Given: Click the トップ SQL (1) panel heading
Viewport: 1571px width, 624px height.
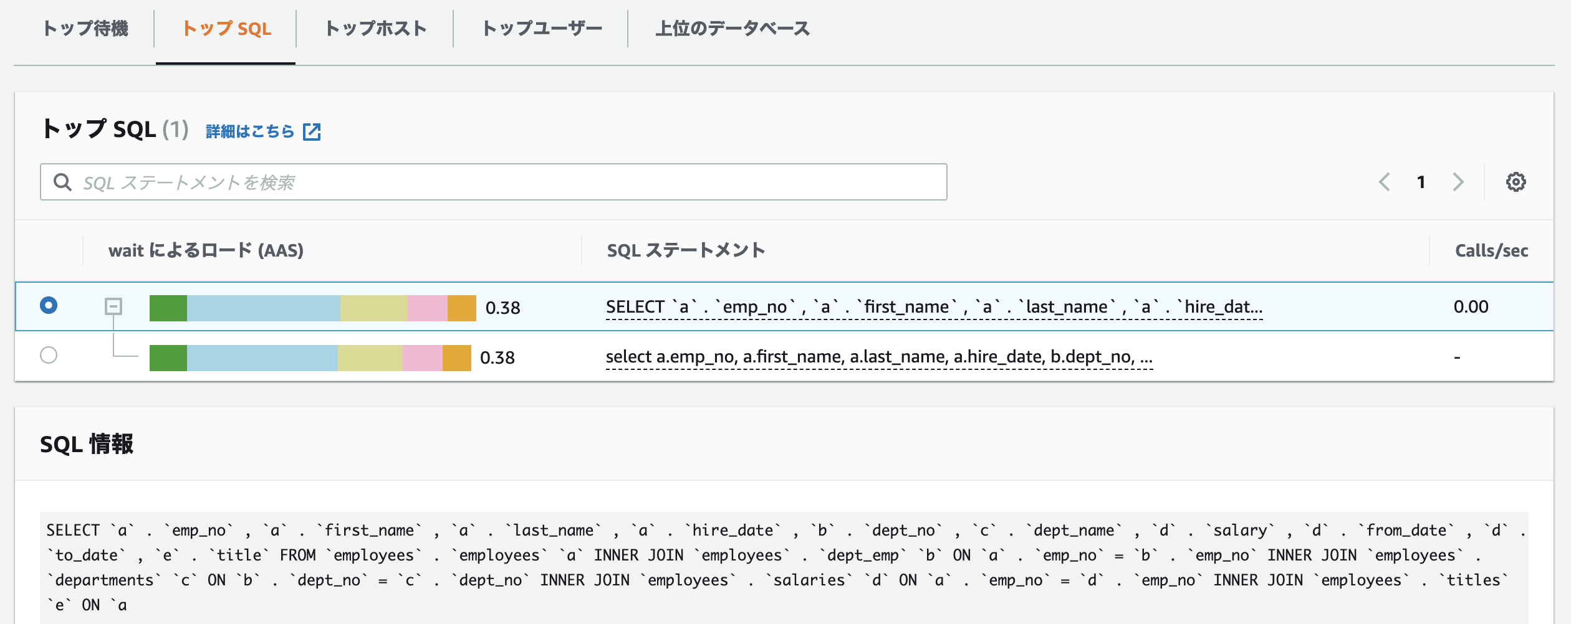Looking at the screenshot, I should click(x=115, y=130).
